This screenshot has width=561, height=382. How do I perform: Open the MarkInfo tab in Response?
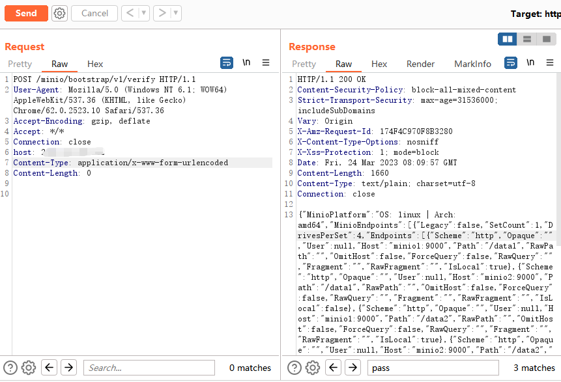pos(472,64)
